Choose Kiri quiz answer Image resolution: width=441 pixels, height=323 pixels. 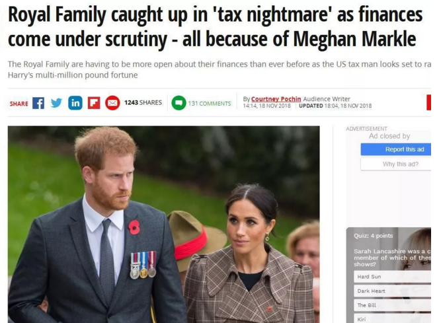(392, 318)
